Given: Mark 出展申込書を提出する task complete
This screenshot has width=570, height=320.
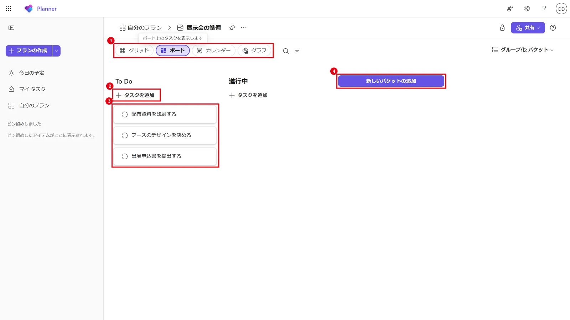Looking at the screenshot, I should 125,156.
